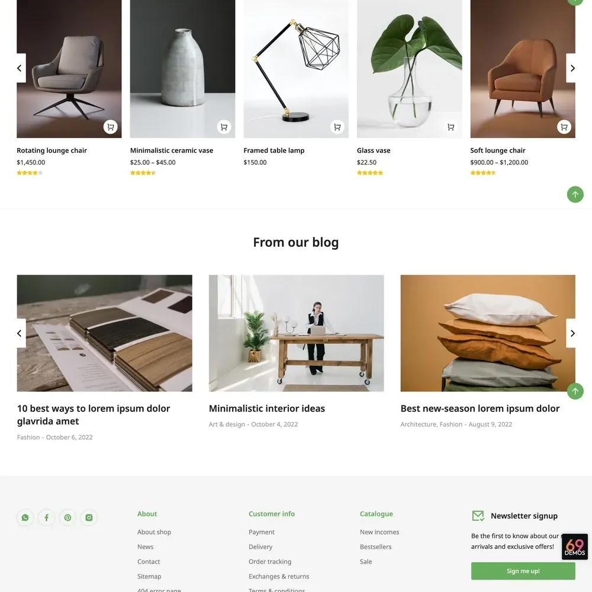
Task: Add Minimalistic ceramic vase to cart
Action: coord(224,127)
